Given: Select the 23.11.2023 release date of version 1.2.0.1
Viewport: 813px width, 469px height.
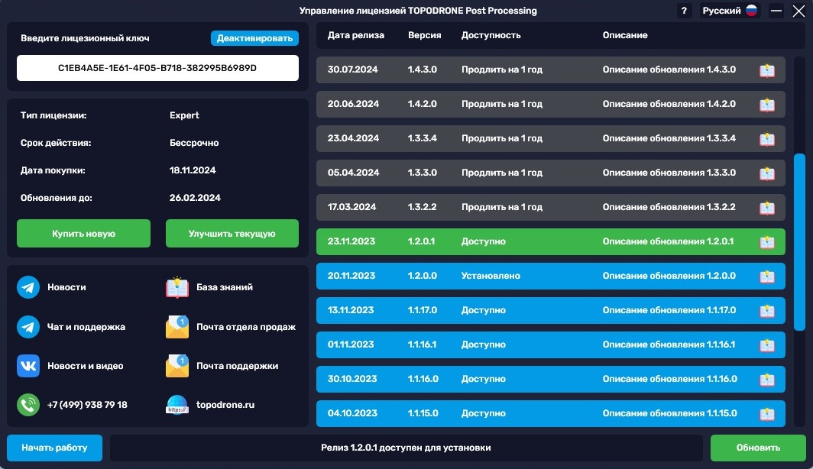Looking at the screenshot, I should [x=351, y=241].
